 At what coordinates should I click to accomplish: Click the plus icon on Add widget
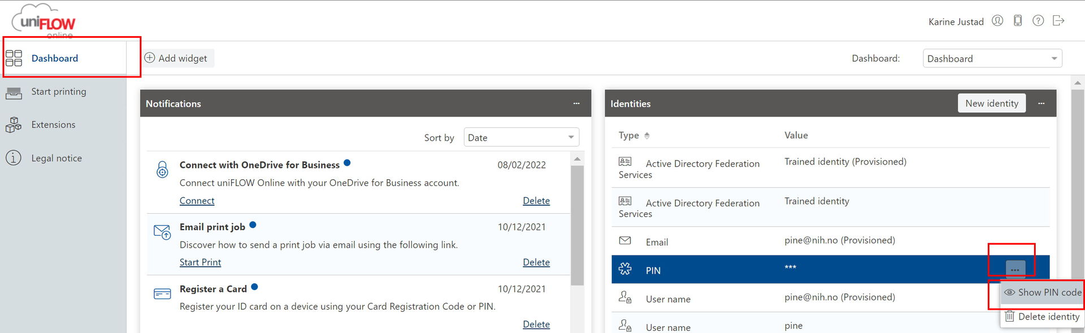[150, 58]
